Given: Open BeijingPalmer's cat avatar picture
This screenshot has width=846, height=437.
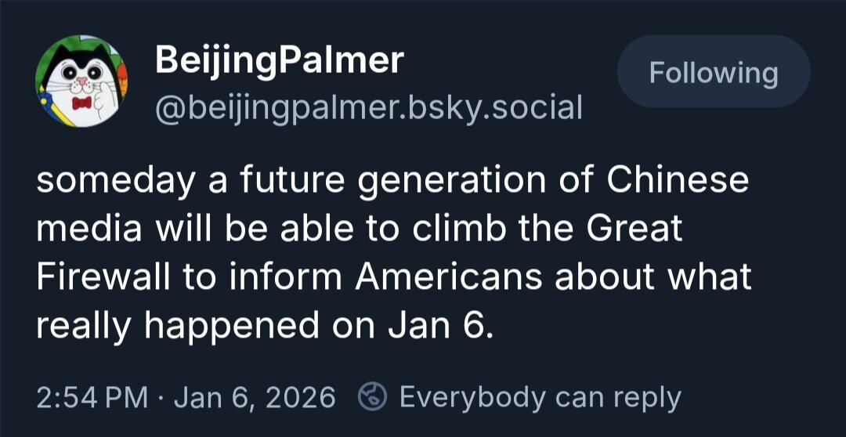Looking at the screenshot, I should (81, 81).
